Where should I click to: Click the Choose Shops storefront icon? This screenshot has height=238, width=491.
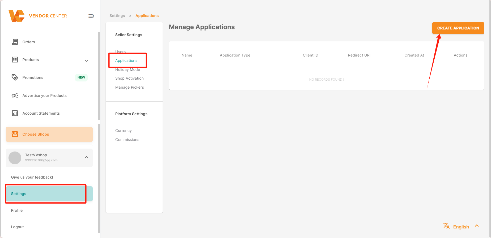click(15, 134)
